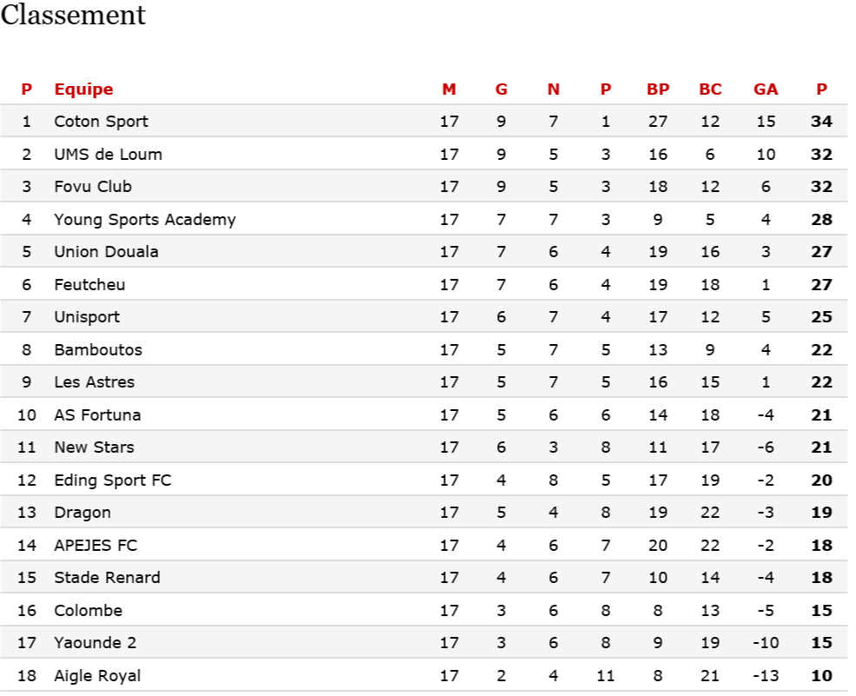
Task: Select Fovu Club in the standings
Action: pos(93,187)
